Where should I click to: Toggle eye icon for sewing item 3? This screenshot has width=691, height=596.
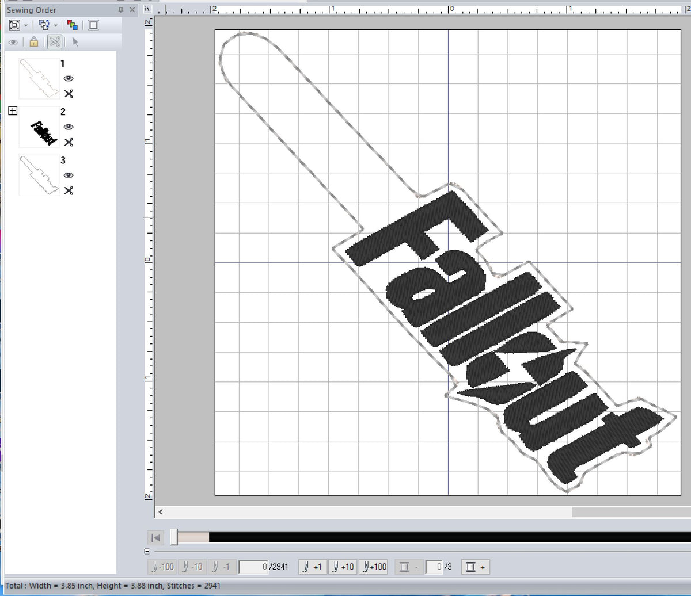pos(69,175)
